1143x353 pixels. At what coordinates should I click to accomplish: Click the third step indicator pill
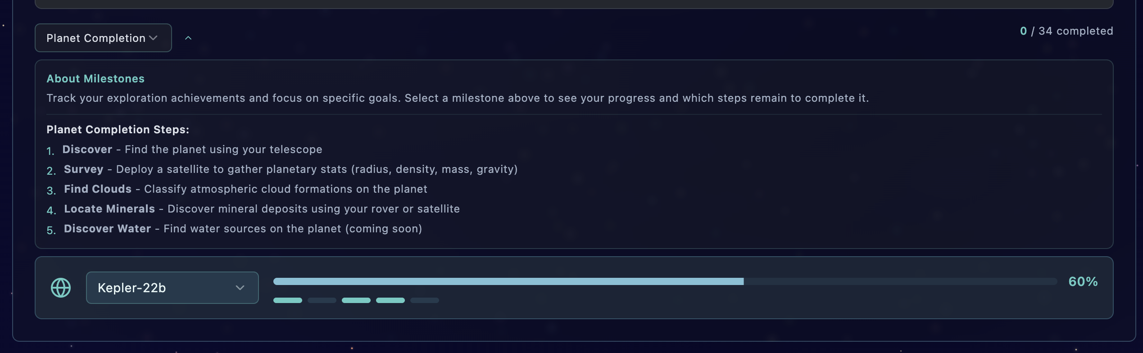point(356,300)
